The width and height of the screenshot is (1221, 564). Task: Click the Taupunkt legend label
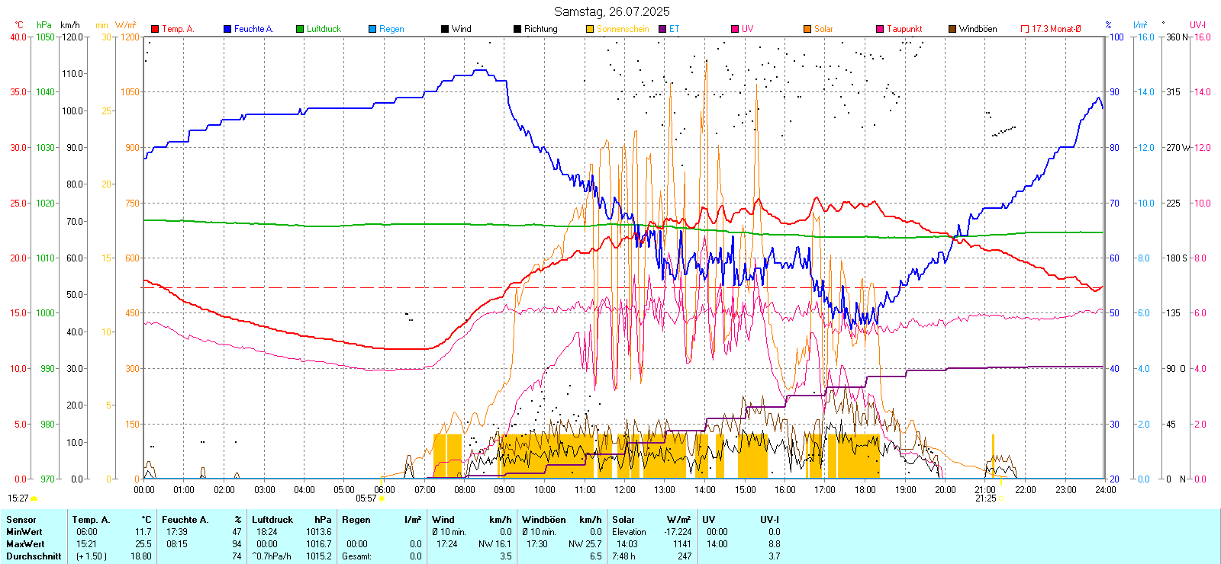[904, 29]
